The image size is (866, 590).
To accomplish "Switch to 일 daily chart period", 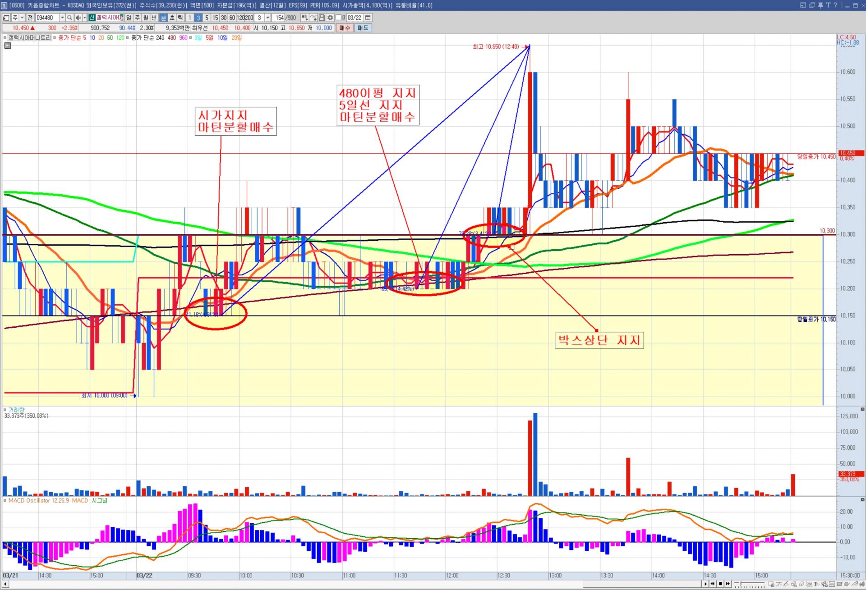I will pyautogui.click(x=129, y=18).
